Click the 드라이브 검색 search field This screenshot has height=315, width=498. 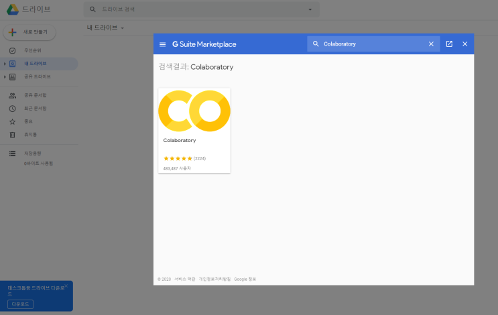click(x=201, y=9)
